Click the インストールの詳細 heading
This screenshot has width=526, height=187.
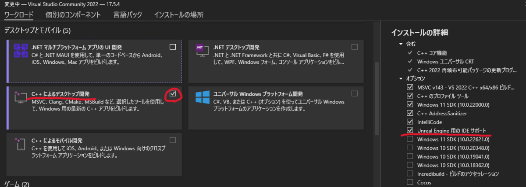click(x=419, y=32)
